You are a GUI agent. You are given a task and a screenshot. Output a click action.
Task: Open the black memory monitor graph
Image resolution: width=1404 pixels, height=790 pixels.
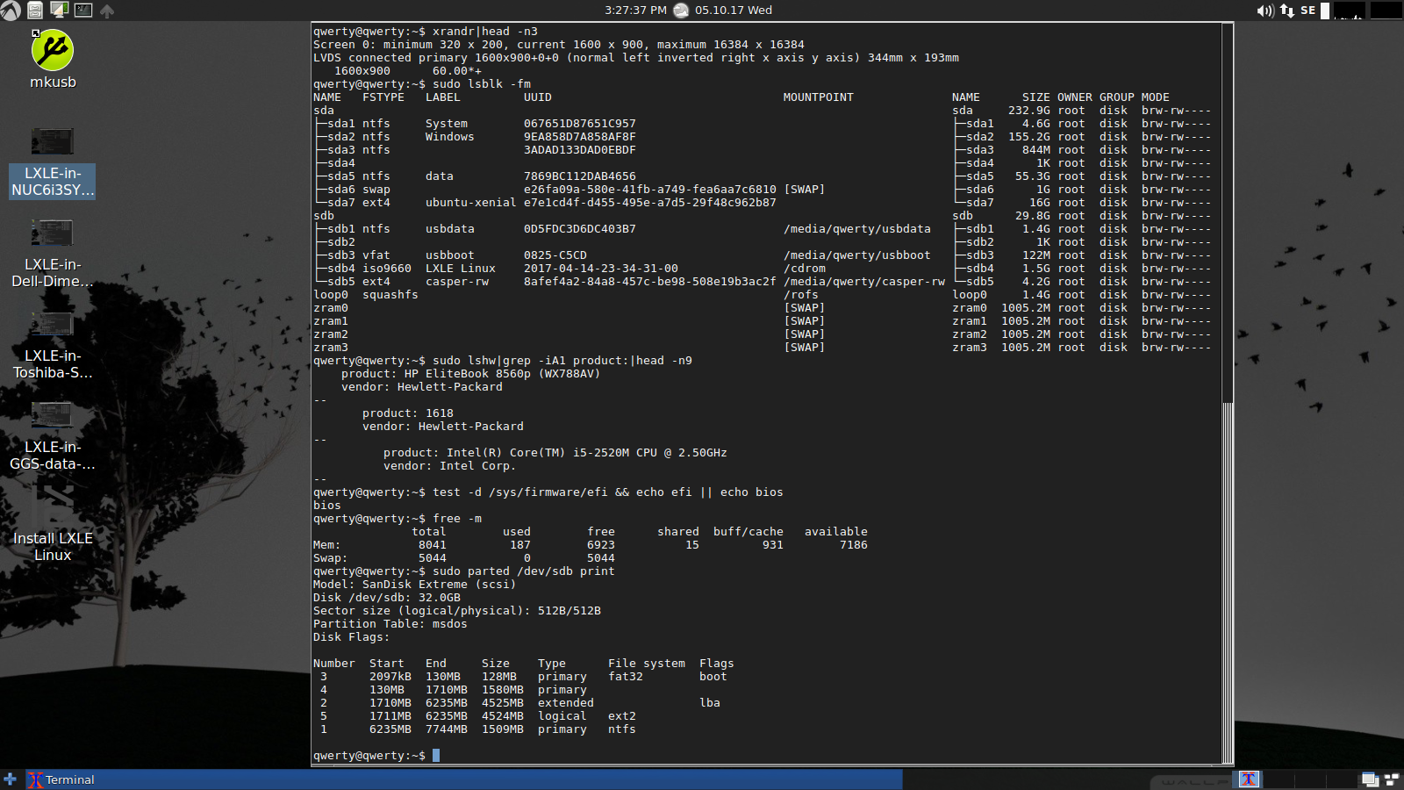pos(1386,11)
